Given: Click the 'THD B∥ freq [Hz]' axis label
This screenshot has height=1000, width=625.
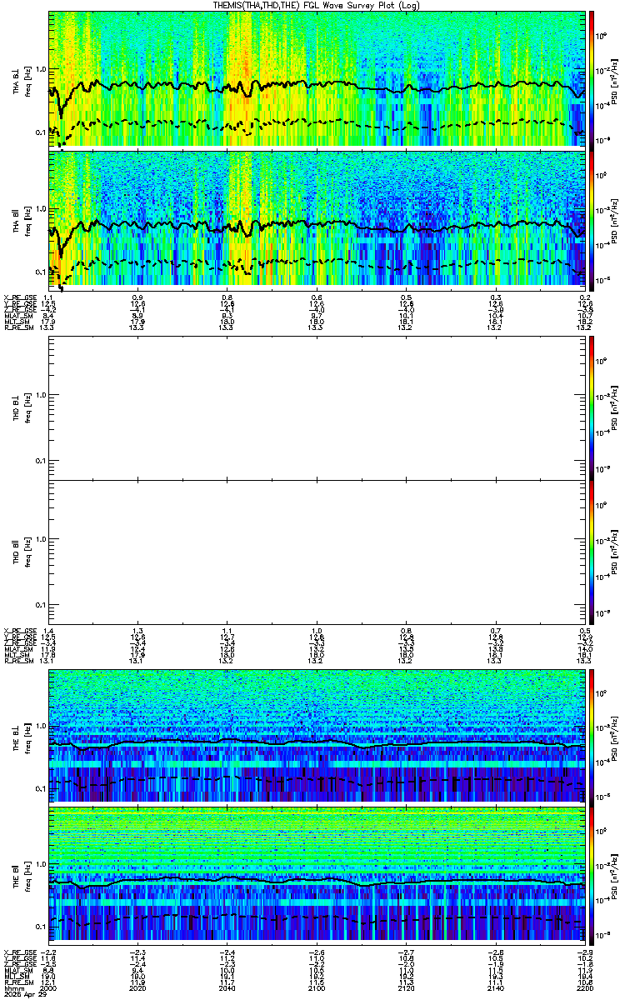Looking at the screenshot, I should (22, 552).
